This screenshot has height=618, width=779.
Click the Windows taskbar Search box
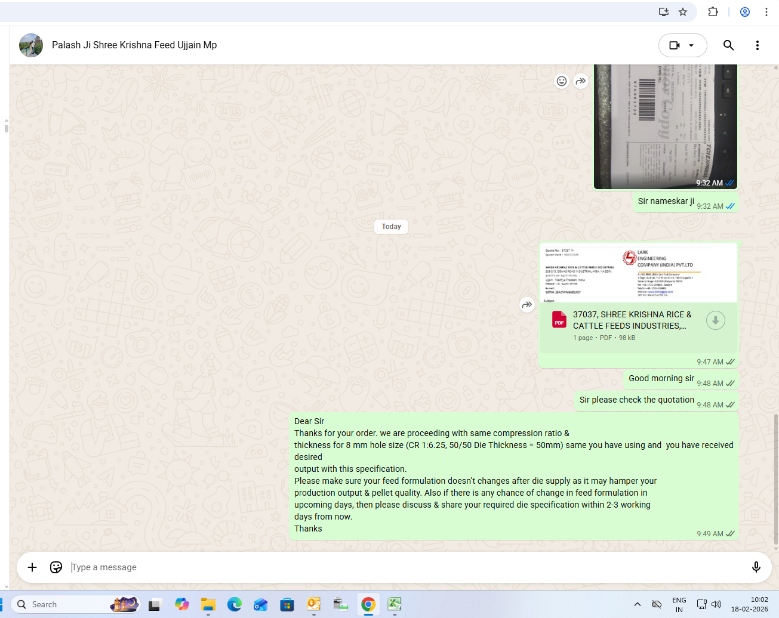click(60, 604)
